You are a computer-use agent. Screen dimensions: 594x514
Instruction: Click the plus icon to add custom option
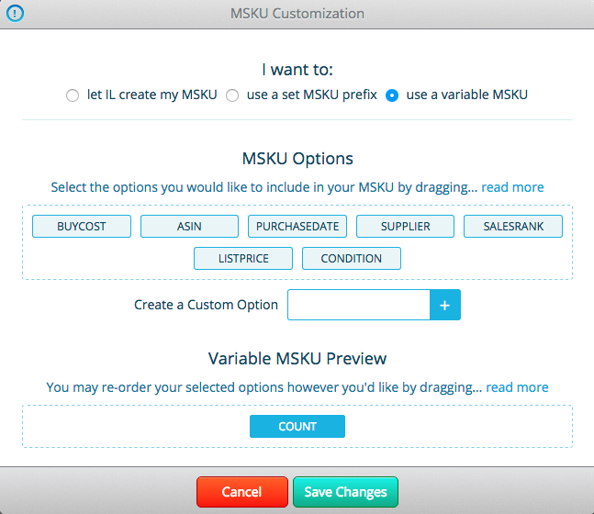point(445,305)
